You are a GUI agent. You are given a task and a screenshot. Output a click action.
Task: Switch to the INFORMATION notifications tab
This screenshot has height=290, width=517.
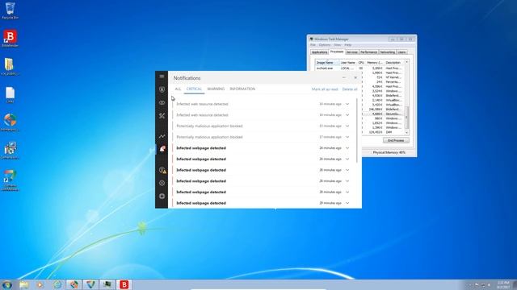(242, 89)
